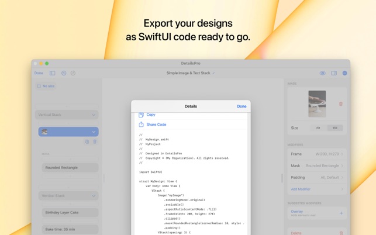Open the blue more-options ellipsis icon
Viewport: 376px width, 235px height.
click(x=345, y=73)
